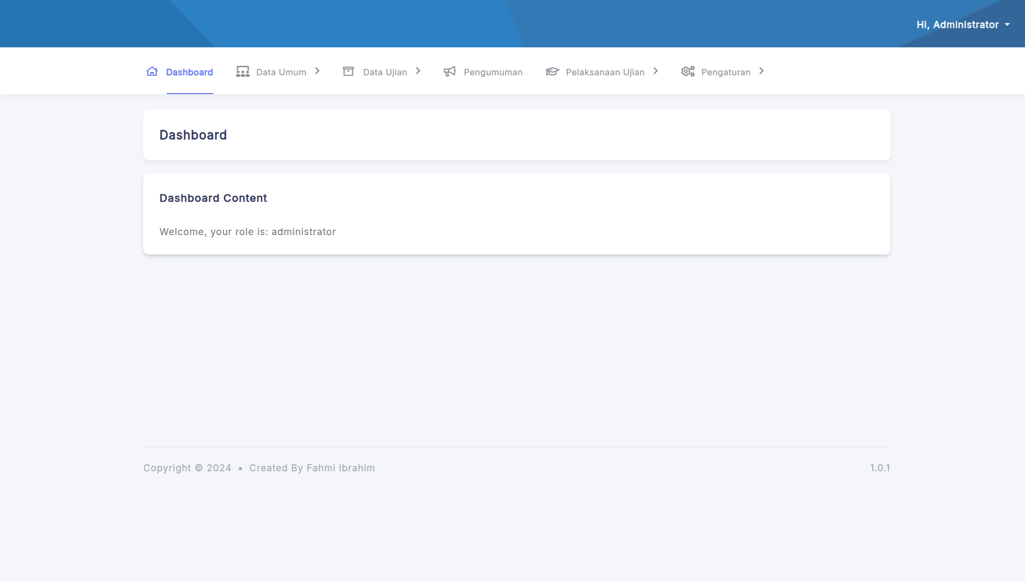Click the Pengaturan gears icon
This screenshot has width=1025, height=581.
coord(687,72)
